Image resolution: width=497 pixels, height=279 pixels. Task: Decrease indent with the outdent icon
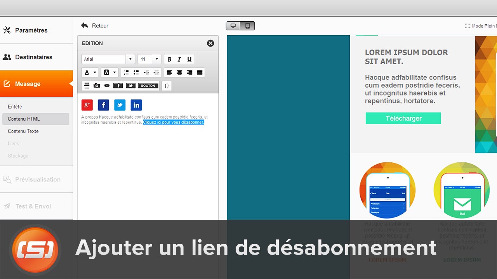[146, 72]
